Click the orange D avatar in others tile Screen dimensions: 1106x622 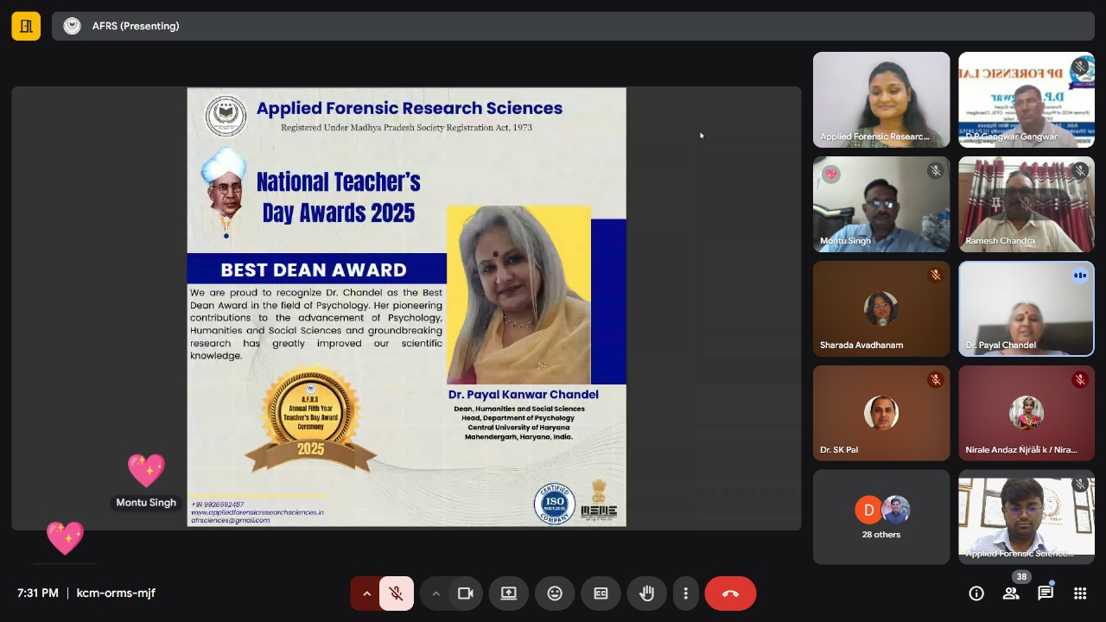pyautogui.click(x=868, y=510)
